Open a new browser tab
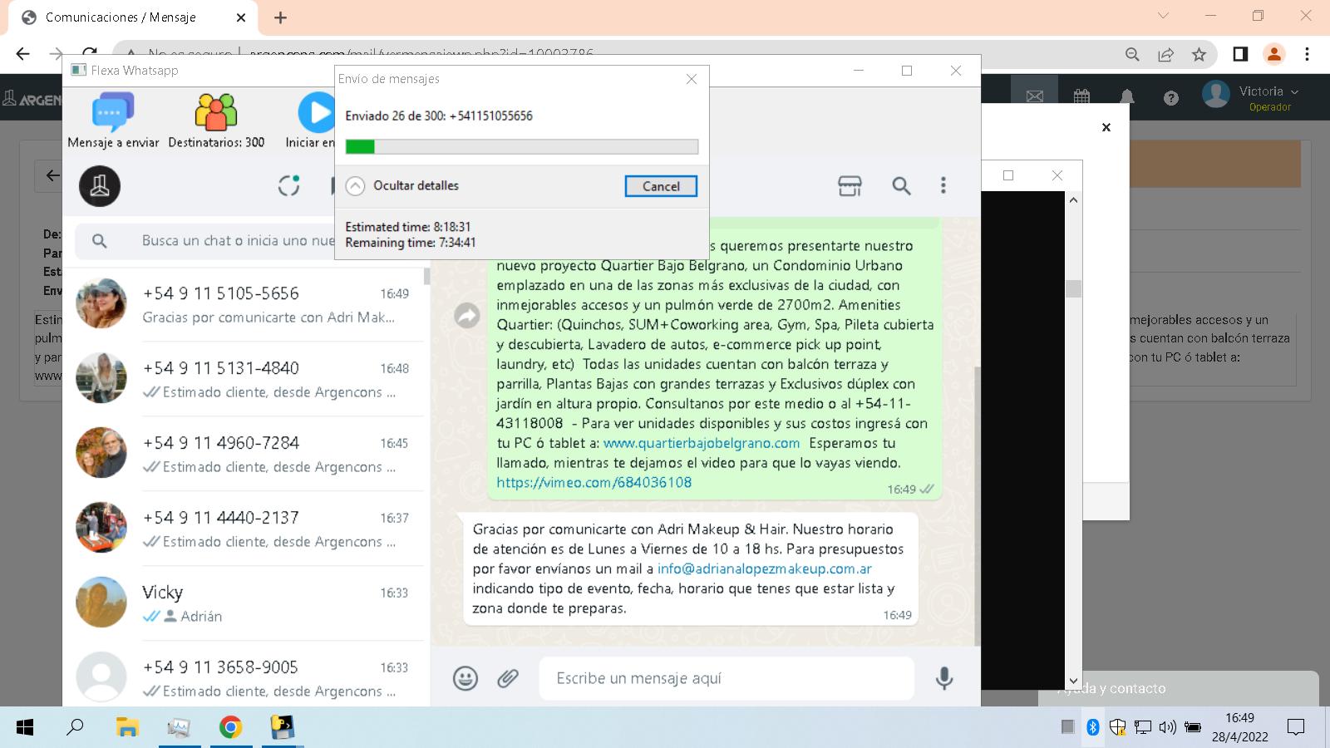 click(280, 17)
